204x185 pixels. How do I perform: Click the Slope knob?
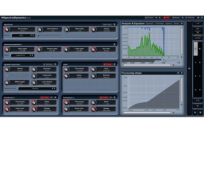tap(94, 30)
